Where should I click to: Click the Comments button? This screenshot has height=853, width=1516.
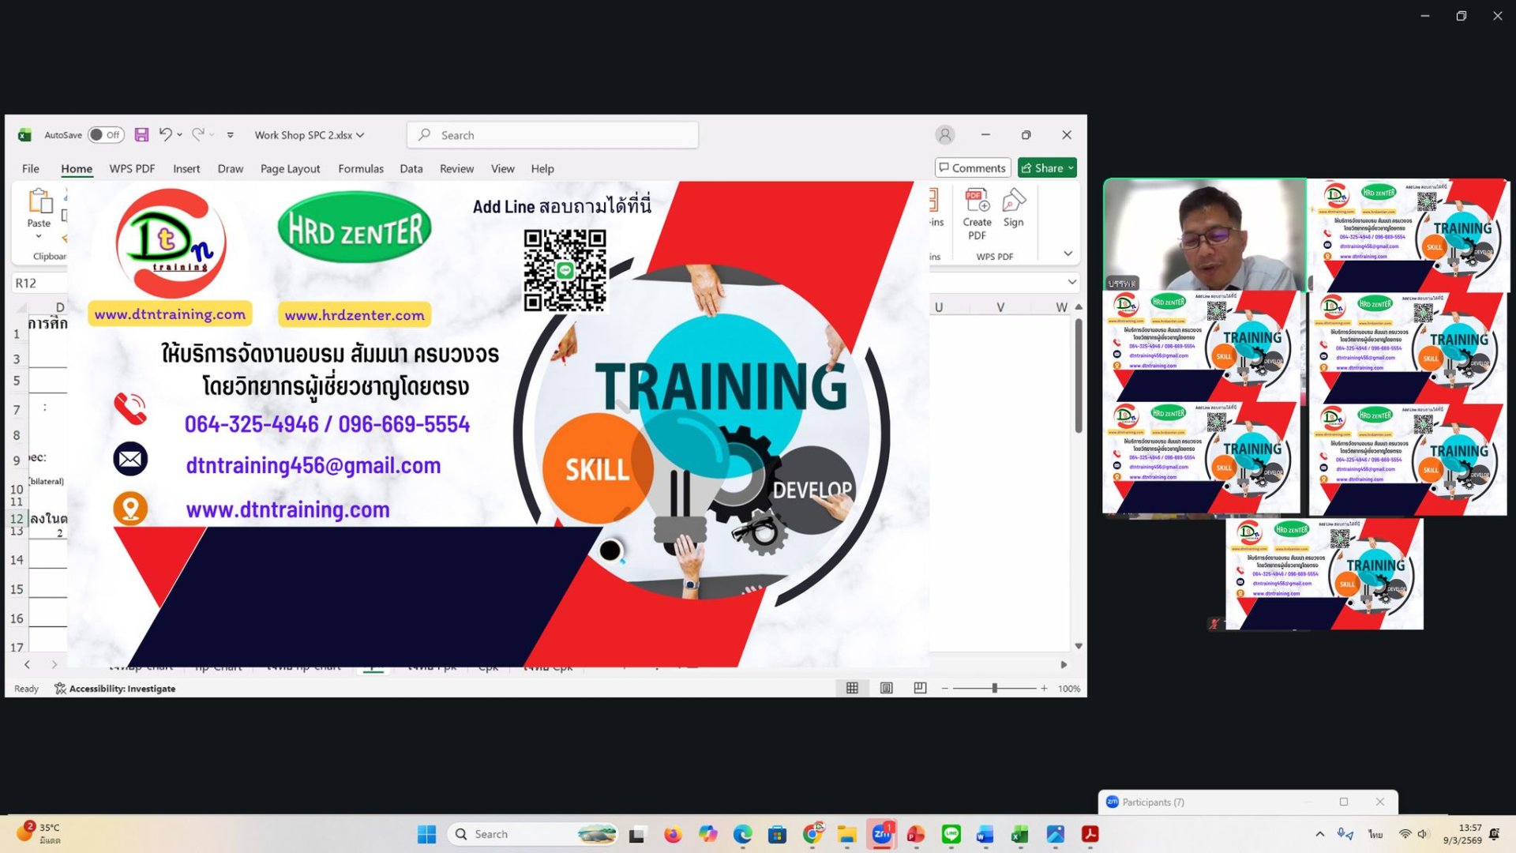(x=972, y=167)
